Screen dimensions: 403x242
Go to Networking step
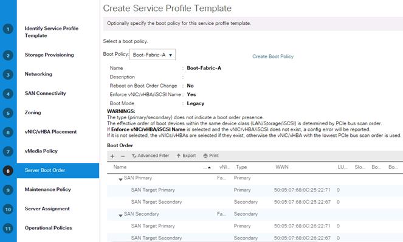[x=38, y=74]
